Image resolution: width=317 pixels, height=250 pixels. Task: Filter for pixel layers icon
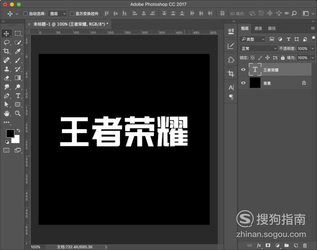pyautogui.click(x=272, y=39)
